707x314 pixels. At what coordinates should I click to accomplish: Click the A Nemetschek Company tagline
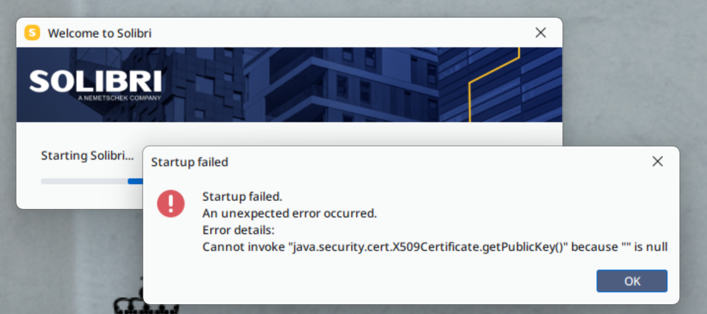pos(119,98)
